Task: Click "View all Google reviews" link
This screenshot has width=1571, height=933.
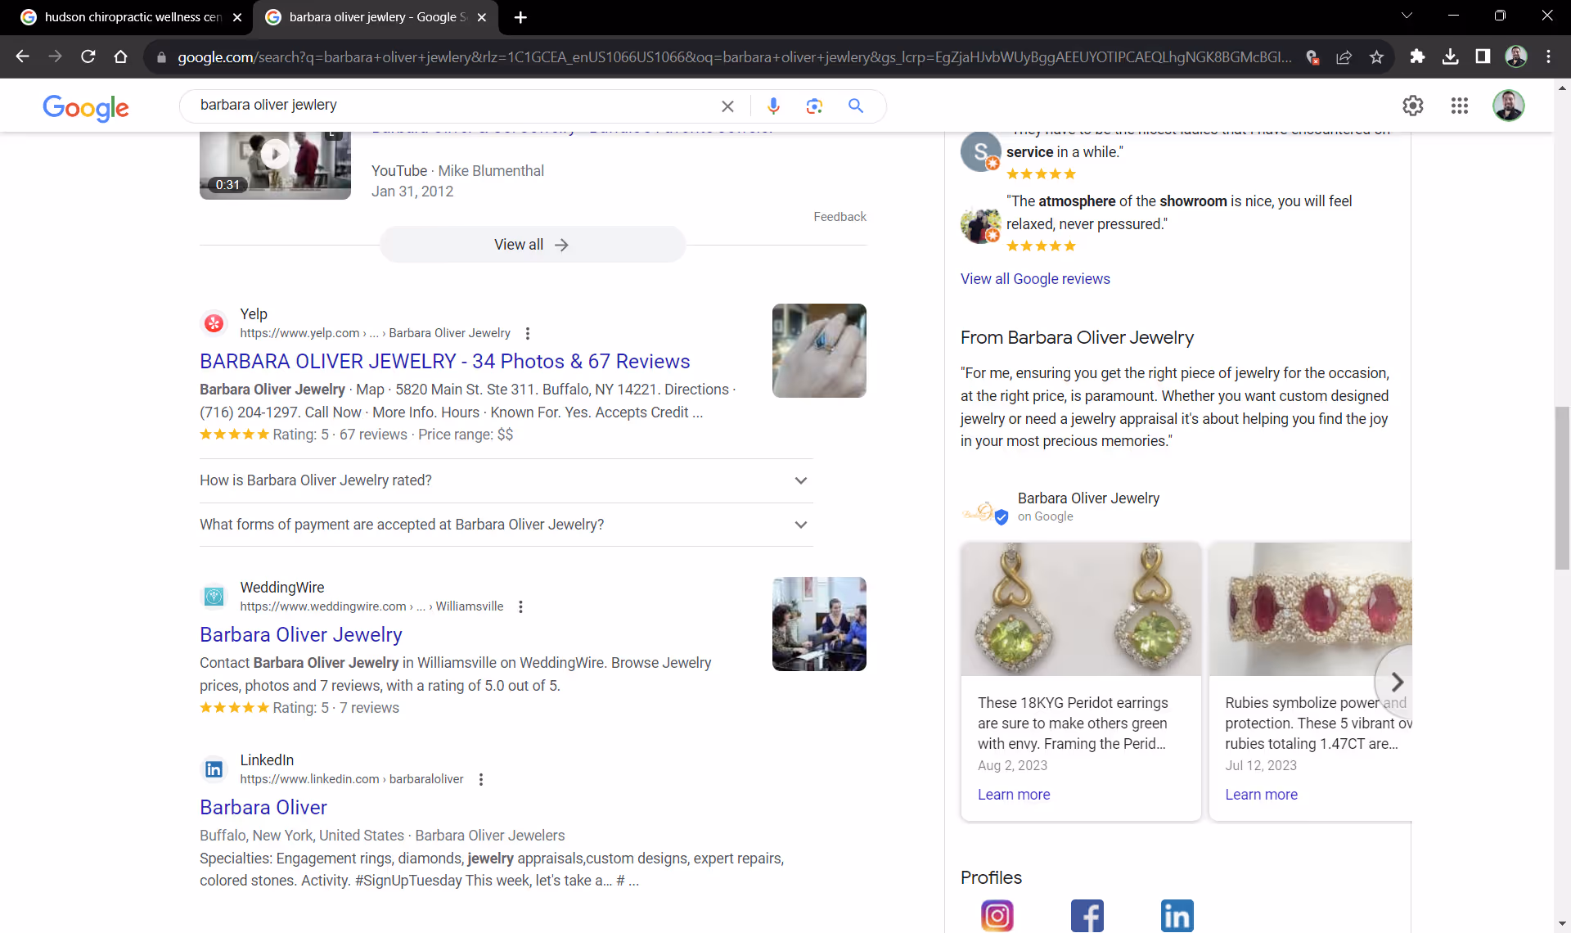Action: (x=1035, y=279)
